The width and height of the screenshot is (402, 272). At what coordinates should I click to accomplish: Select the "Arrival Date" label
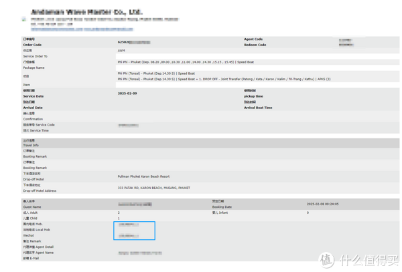(33, 108)
